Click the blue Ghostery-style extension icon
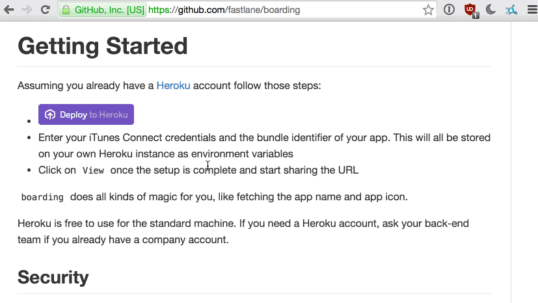538x303 pixels. click(x=511, y=10)
